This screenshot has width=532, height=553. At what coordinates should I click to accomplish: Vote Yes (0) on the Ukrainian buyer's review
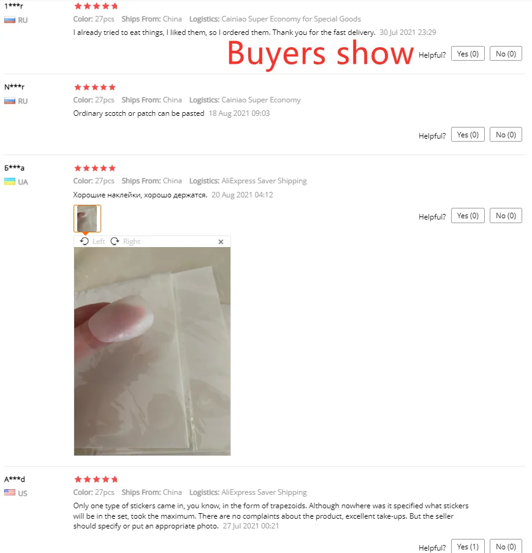[468, 215]
